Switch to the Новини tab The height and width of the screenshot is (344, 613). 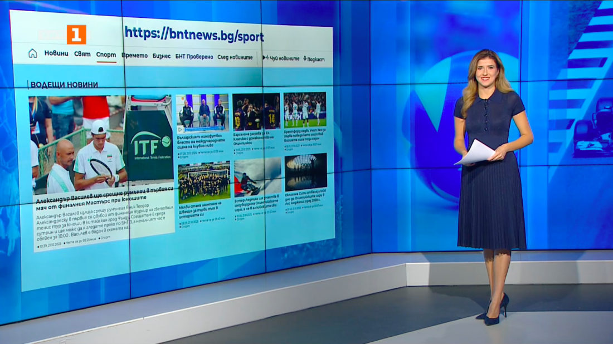(56, 53)
